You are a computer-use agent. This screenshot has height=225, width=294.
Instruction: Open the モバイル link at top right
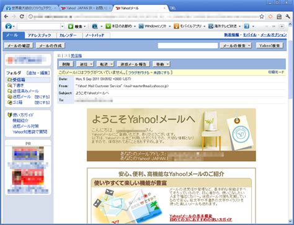point(249,35)
